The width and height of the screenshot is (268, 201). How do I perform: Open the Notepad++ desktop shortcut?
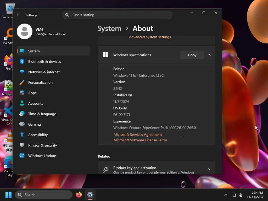pos(7,88)
